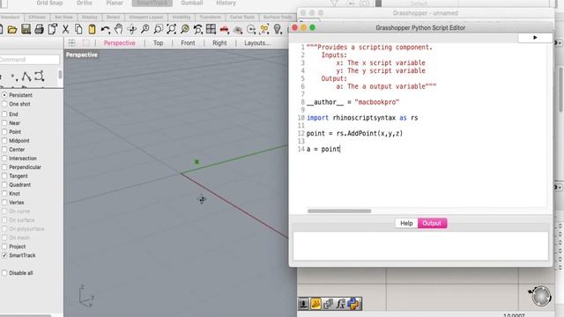Click the light bulb icon in toolbar
Image resolution: width=564 pixels, height=317 pixels.
(x=278, y=29)
